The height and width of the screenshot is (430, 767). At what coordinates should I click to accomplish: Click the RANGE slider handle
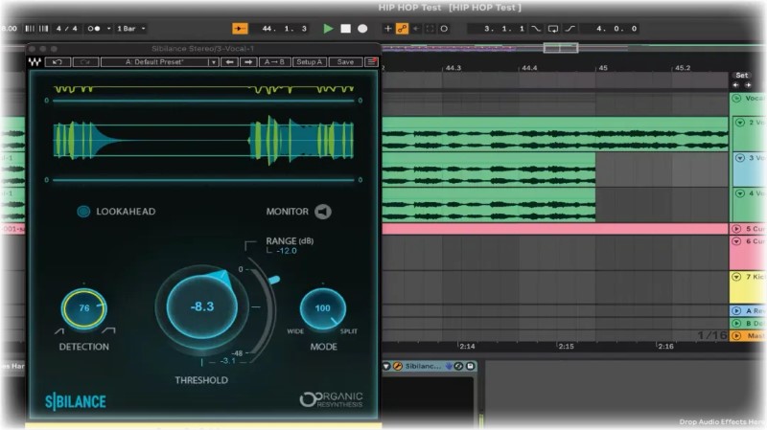point(274,280)
